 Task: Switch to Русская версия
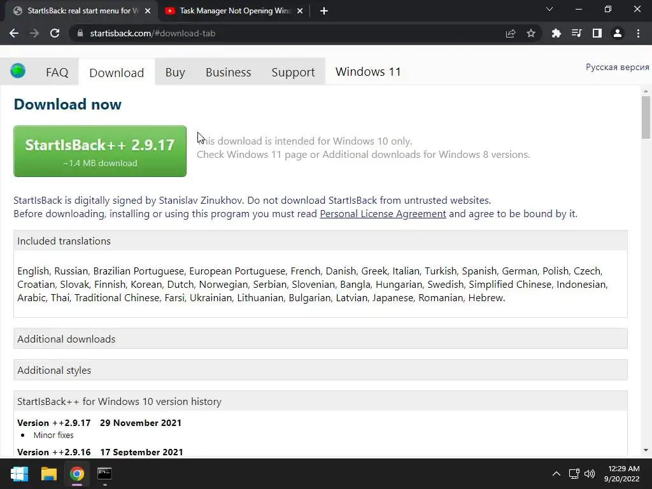[x=617, y=67]
